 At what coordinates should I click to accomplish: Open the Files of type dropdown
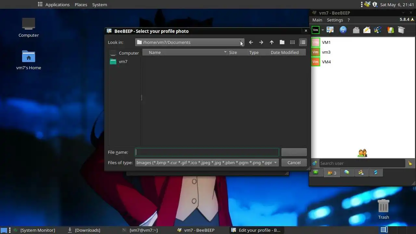tap(207, 162)
